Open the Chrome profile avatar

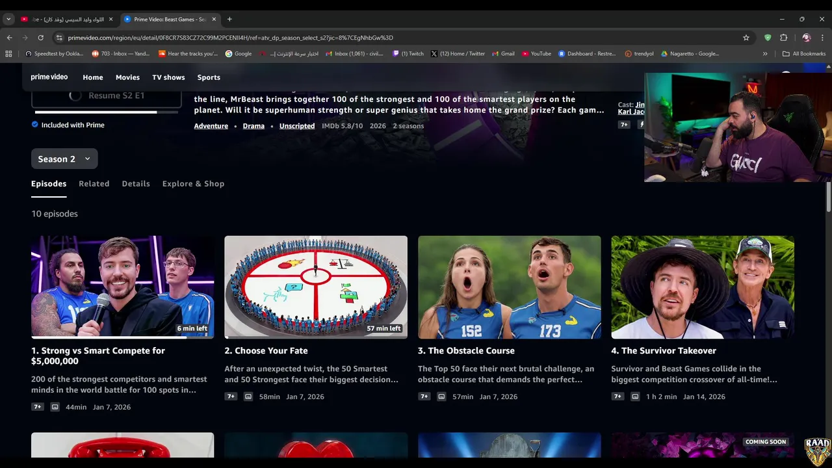pyautogui.click(x=806, y=38)
